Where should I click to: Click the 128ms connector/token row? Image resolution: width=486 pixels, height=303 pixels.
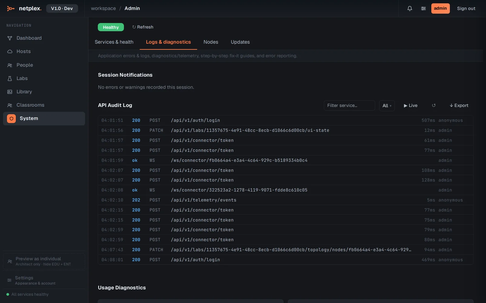[286, 180]
